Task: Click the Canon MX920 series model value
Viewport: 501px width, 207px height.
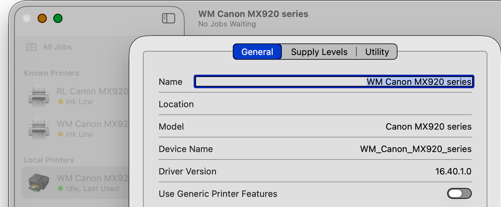Action: (x=428, y=126)
